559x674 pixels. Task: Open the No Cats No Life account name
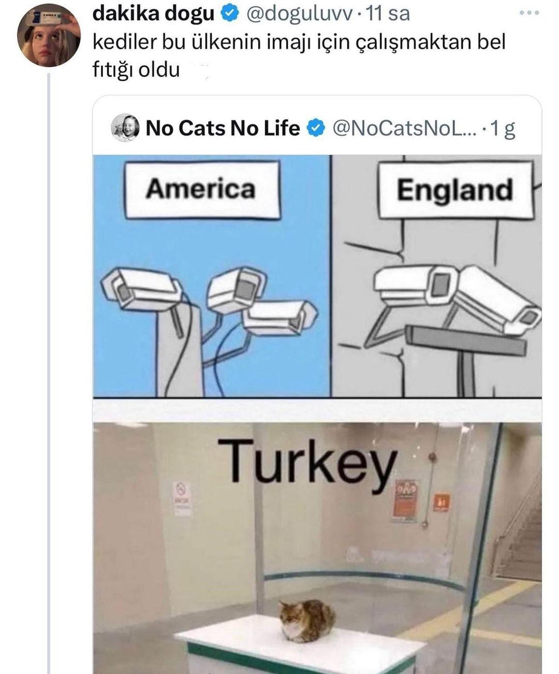223,128
